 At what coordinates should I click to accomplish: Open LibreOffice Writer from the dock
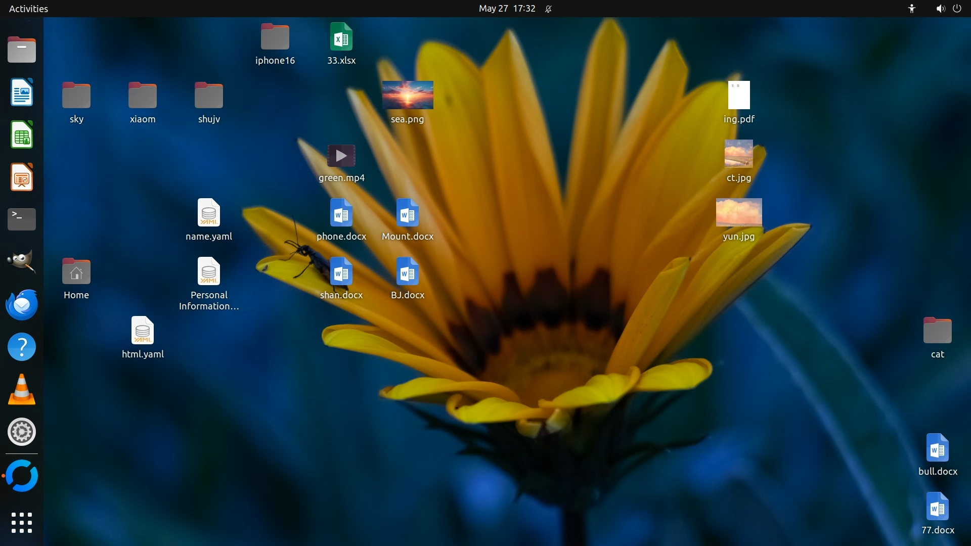[x=22, y=93]
